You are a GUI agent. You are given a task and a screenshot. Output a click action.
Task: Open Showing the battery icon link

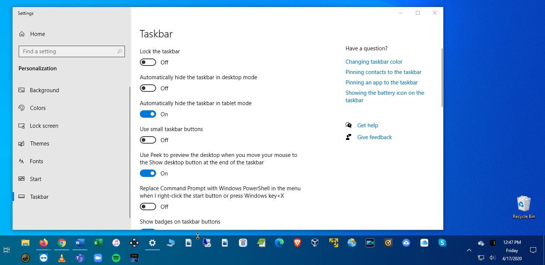click(x=385, y=97)
